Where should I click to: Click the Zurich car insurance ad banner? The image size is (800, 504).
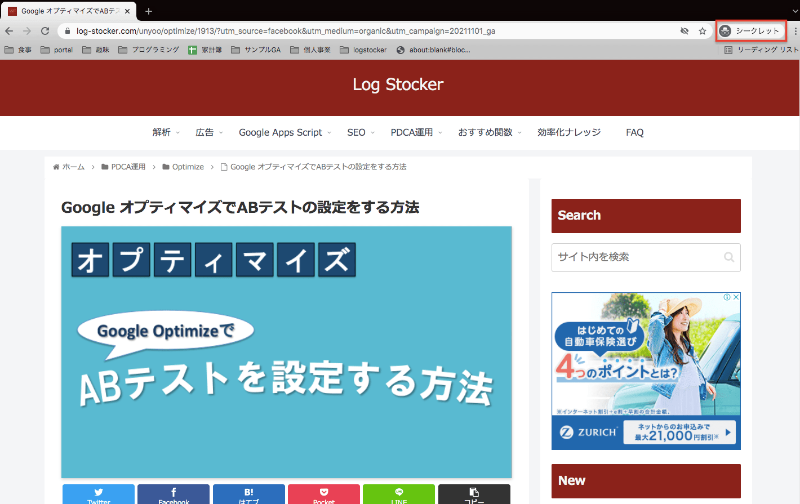[x=646, y=371]
